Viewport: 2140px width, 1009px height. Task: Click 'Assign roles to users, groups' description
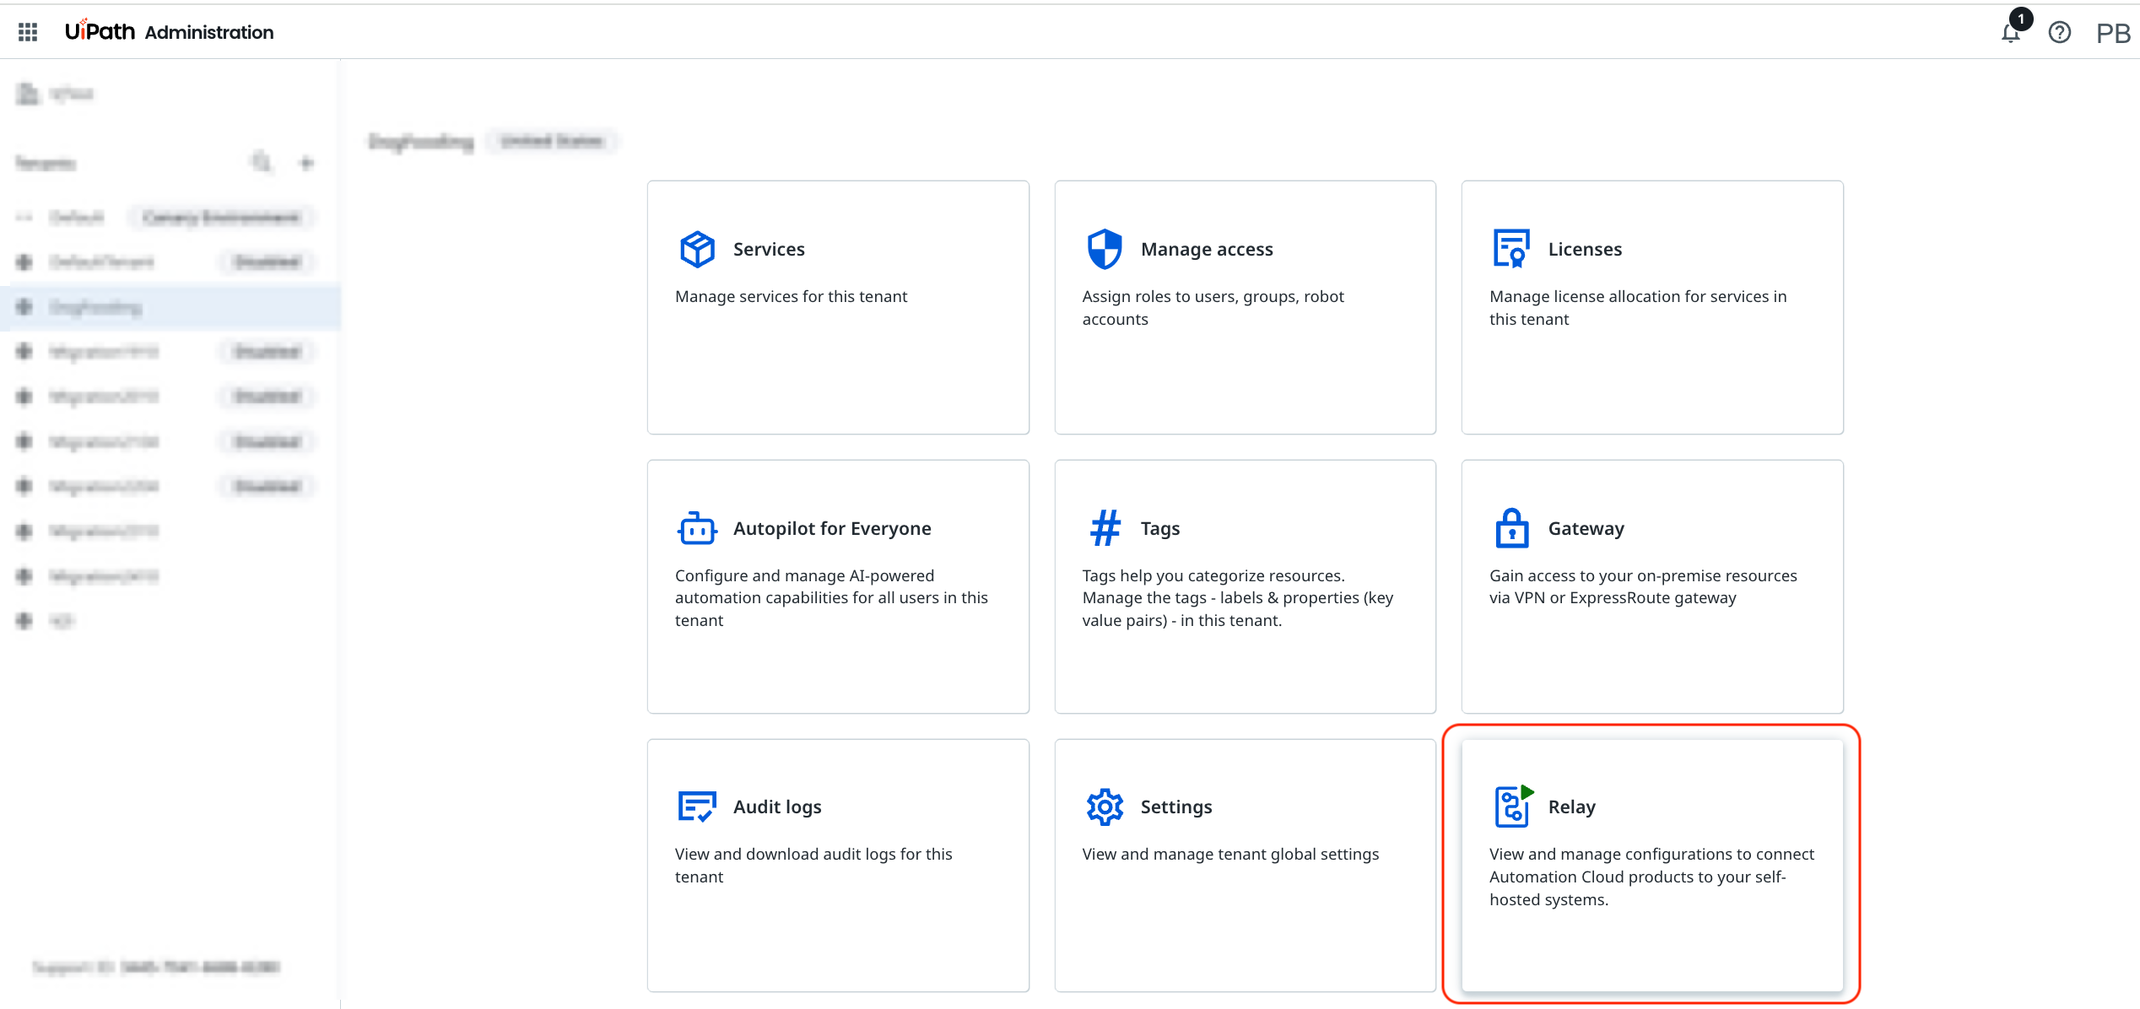1213,307
